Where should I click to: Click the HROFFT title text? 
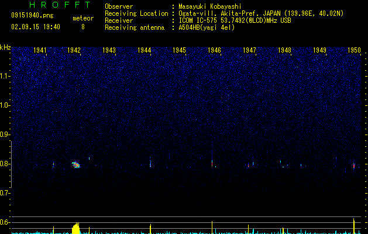point(60,5)
